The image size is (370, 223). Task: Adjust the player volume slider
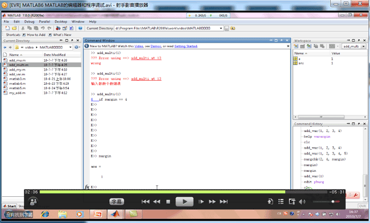pyautogui.click(x=326, y=201)
